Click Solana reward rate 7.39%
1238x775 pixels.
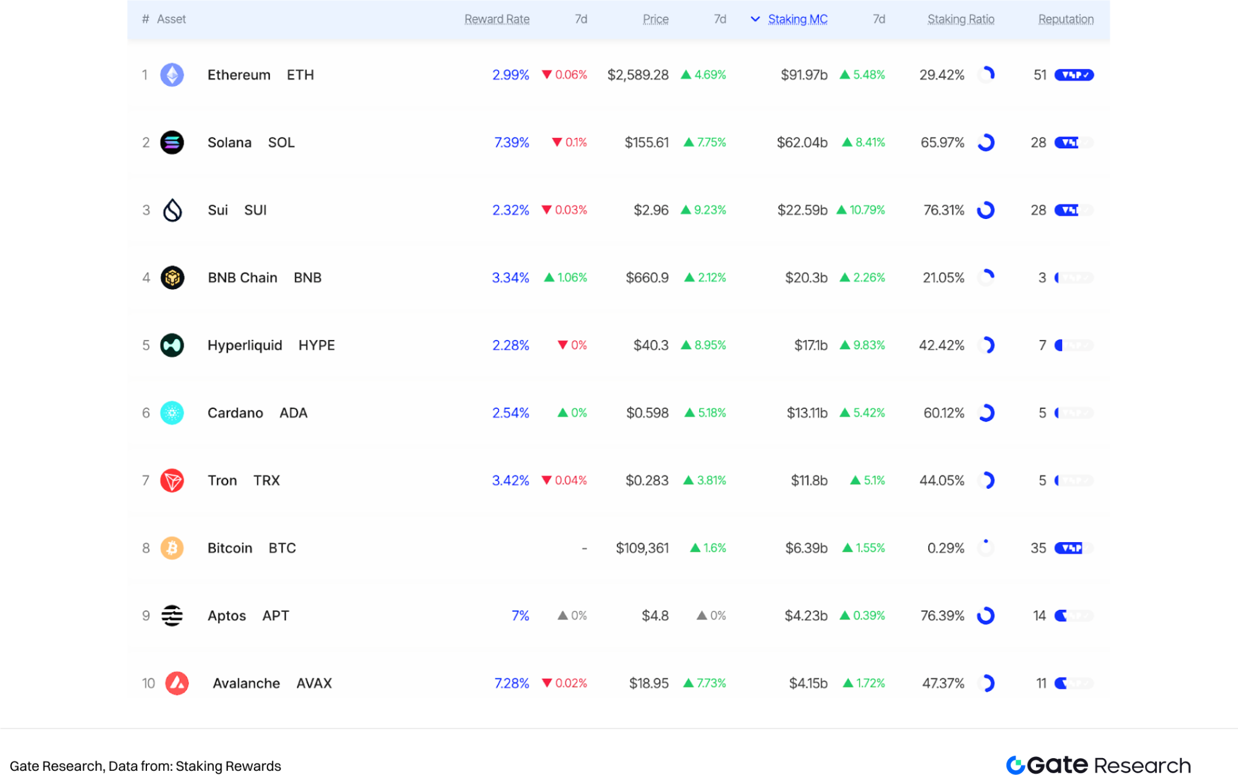coord(512,143)
